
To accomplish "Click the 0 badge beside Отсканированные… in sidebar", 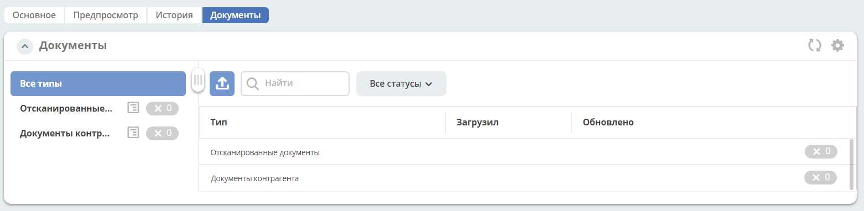I will pyautogui.click(x=163, y=108).
